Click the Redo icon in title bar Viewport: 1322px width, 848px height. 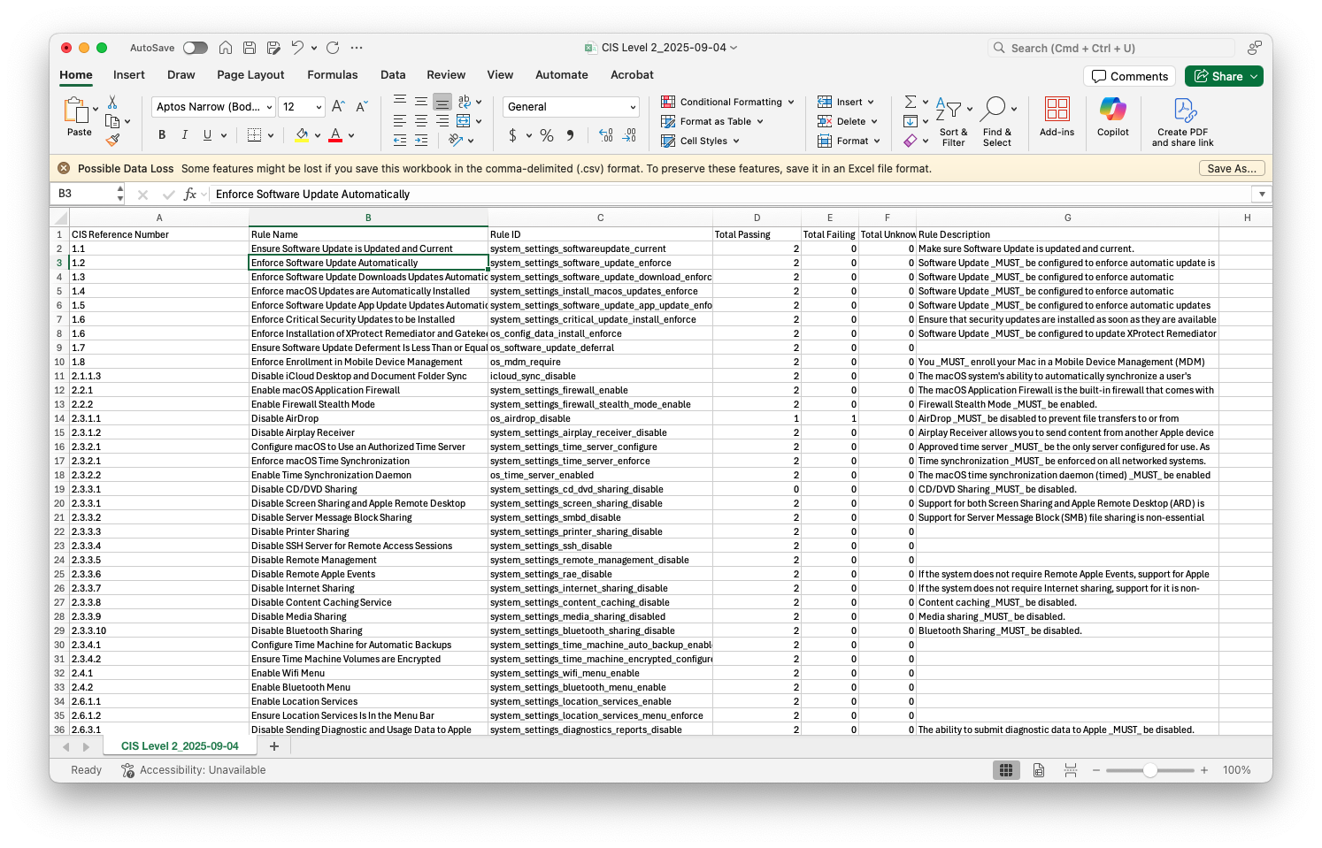coord(333,48)
